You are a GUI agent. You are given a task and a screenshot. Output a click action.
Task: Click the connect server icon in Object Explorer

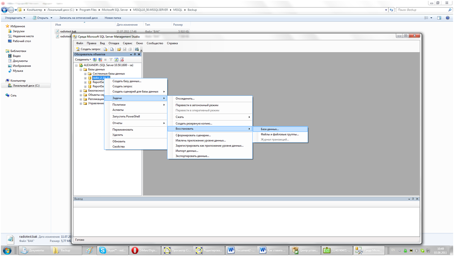pyautogui.click(x=95, y=60)
